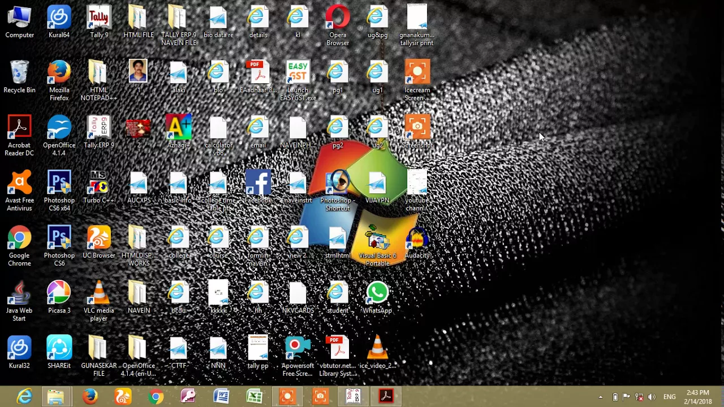This screenshot has height=407, width=724.
Task: Select the Picasa 3 desktop icon
Action: tap(59, 298)
